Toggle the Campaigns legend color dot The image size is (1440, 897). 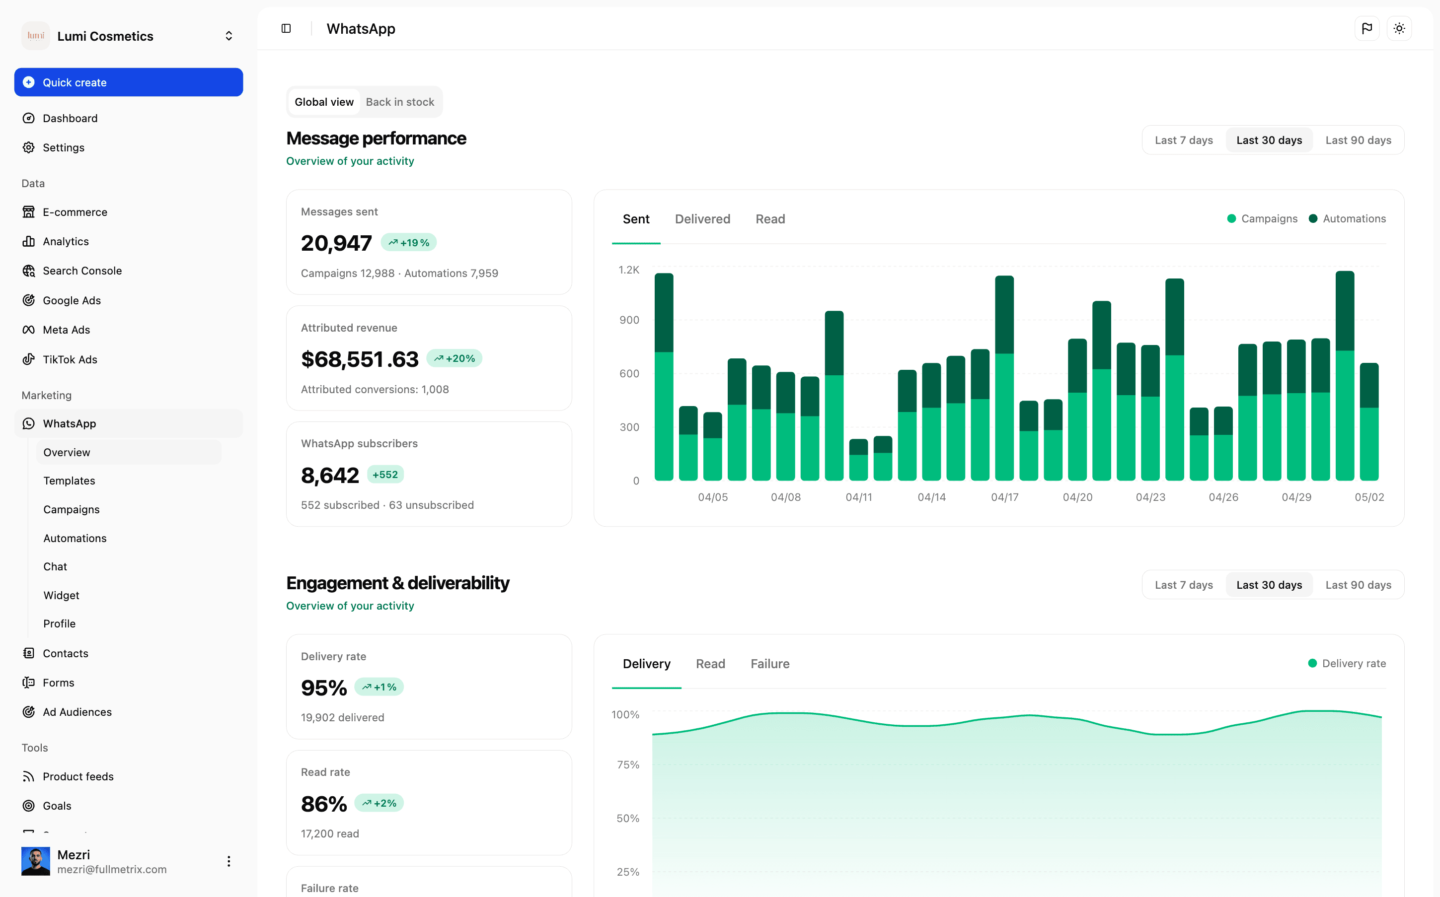[1231, 219]
